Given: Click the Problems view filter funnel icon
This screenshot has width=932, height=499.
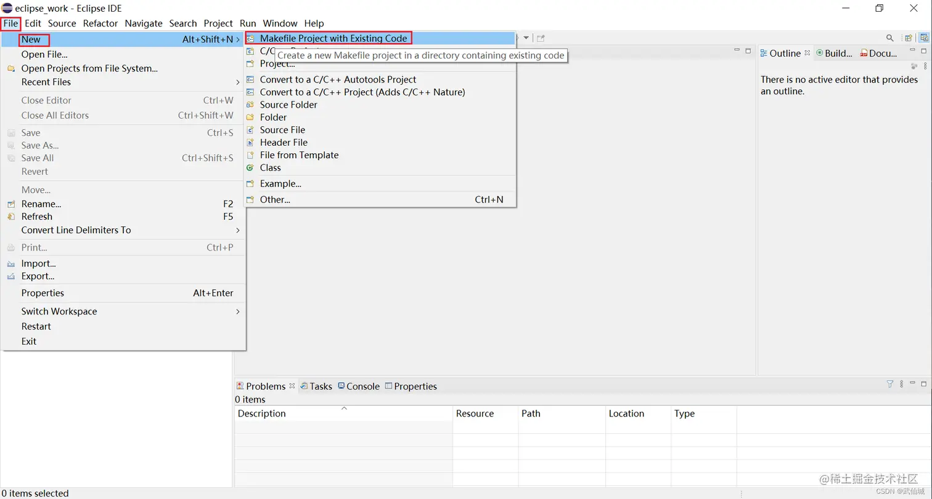Looking at the screenshot, I should tap(890, 384).
